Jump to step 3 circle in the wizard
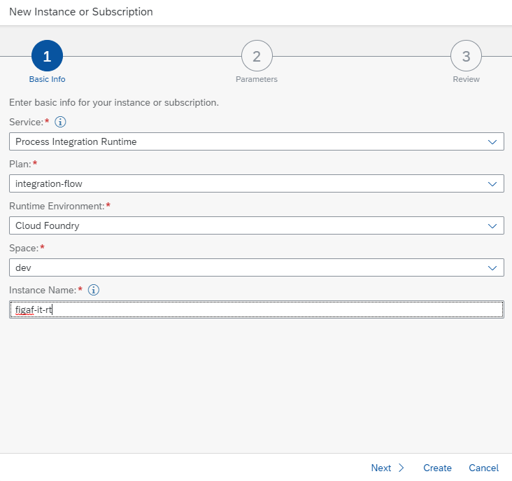The height and width of the screenshot is (481, 512). point(466,55)
